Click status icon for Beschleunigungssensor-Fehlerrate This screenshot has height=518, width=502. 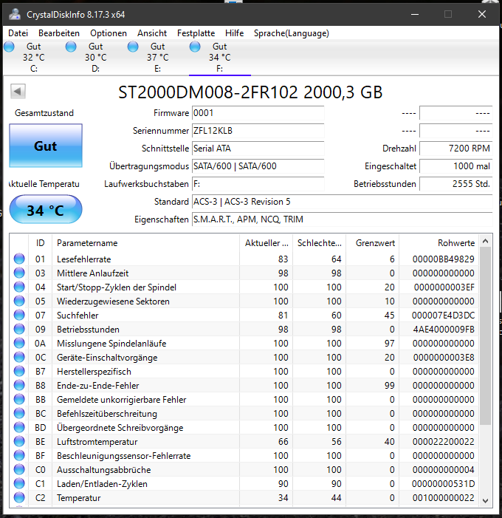19,455
